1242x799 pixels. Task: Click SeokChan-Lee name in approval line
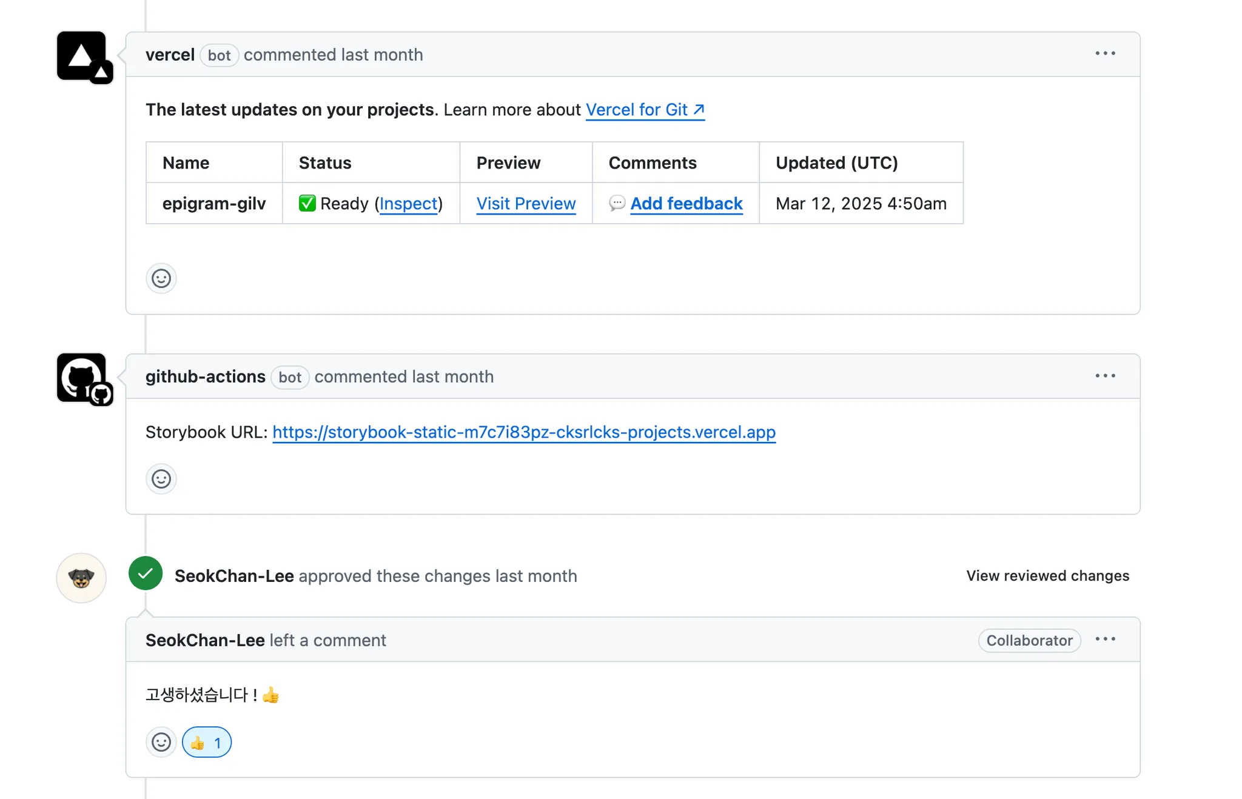click(x=234, y=576)
